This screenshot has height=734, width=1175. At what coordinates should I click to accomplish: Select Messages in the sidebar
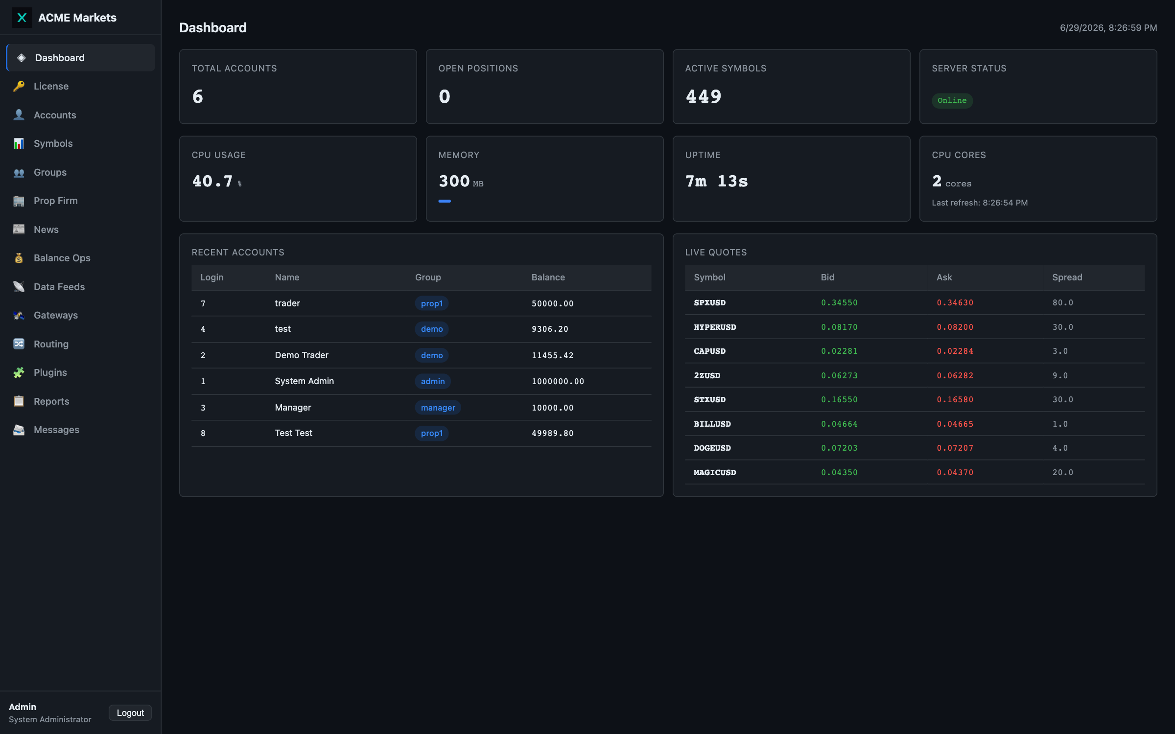coord(80,430)
